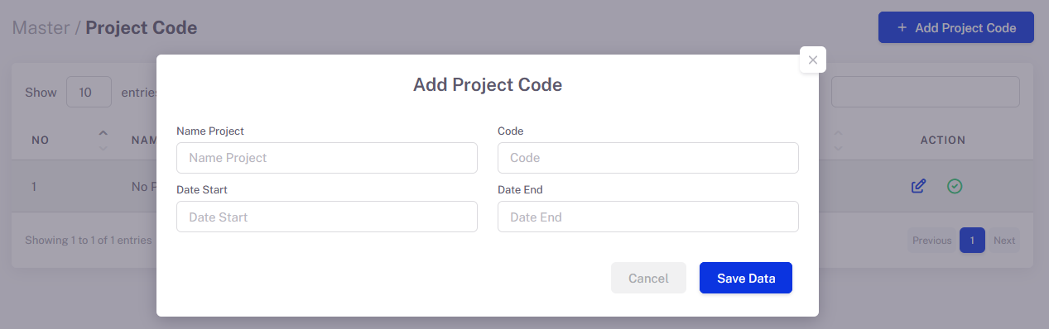The height and width of the screenshot is (329, 1049).
Task: Cancel the Add Project Code form
Action: click(x=648, y=278)
